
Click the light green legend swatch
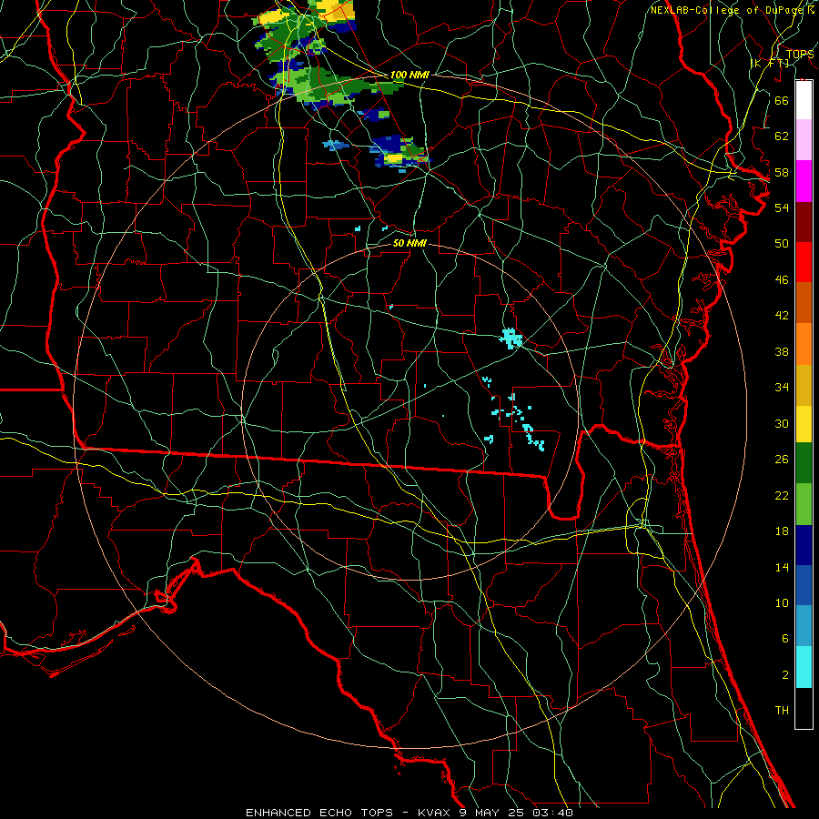(x=804, y=504)
